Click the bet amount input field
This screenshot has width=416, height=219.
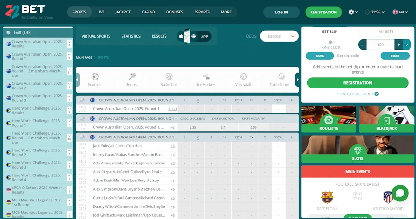[x=380, y=44]
